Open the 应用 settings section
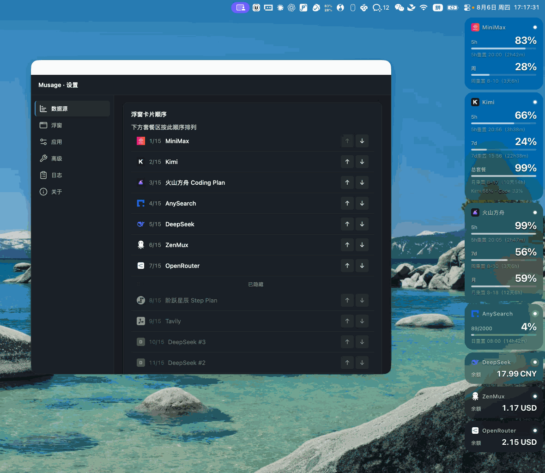 click(73, 142)
